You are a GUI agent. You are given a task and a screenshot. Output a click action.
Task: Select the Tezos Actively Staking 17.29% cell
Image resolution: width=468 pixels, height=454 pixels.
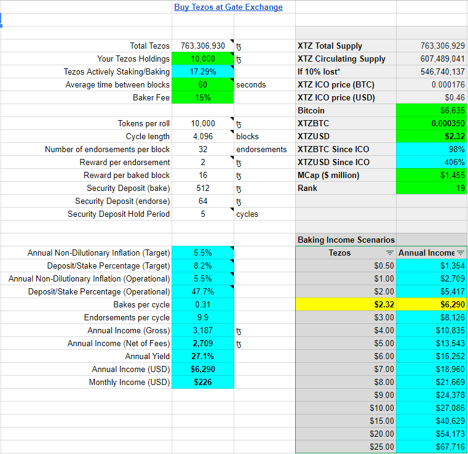tap(203, 71)
